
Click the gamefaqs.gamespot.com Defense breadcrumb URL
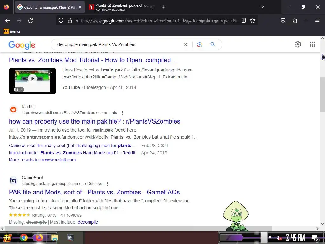pos(62,184)
